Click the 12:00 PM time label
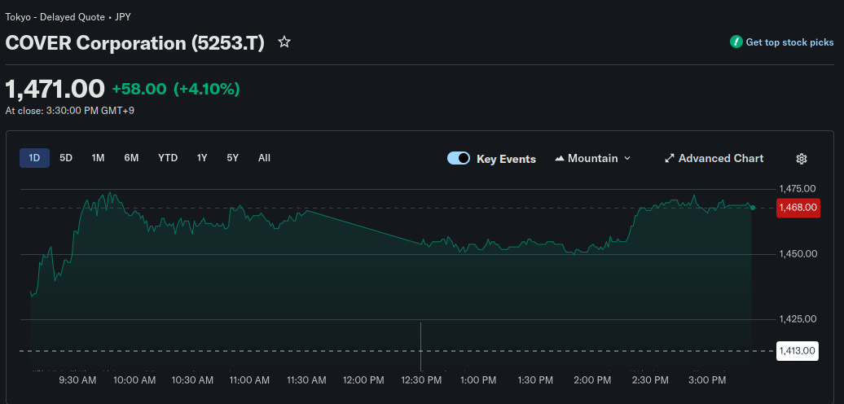This screenshot has height=404, width=844. (364, 380)
